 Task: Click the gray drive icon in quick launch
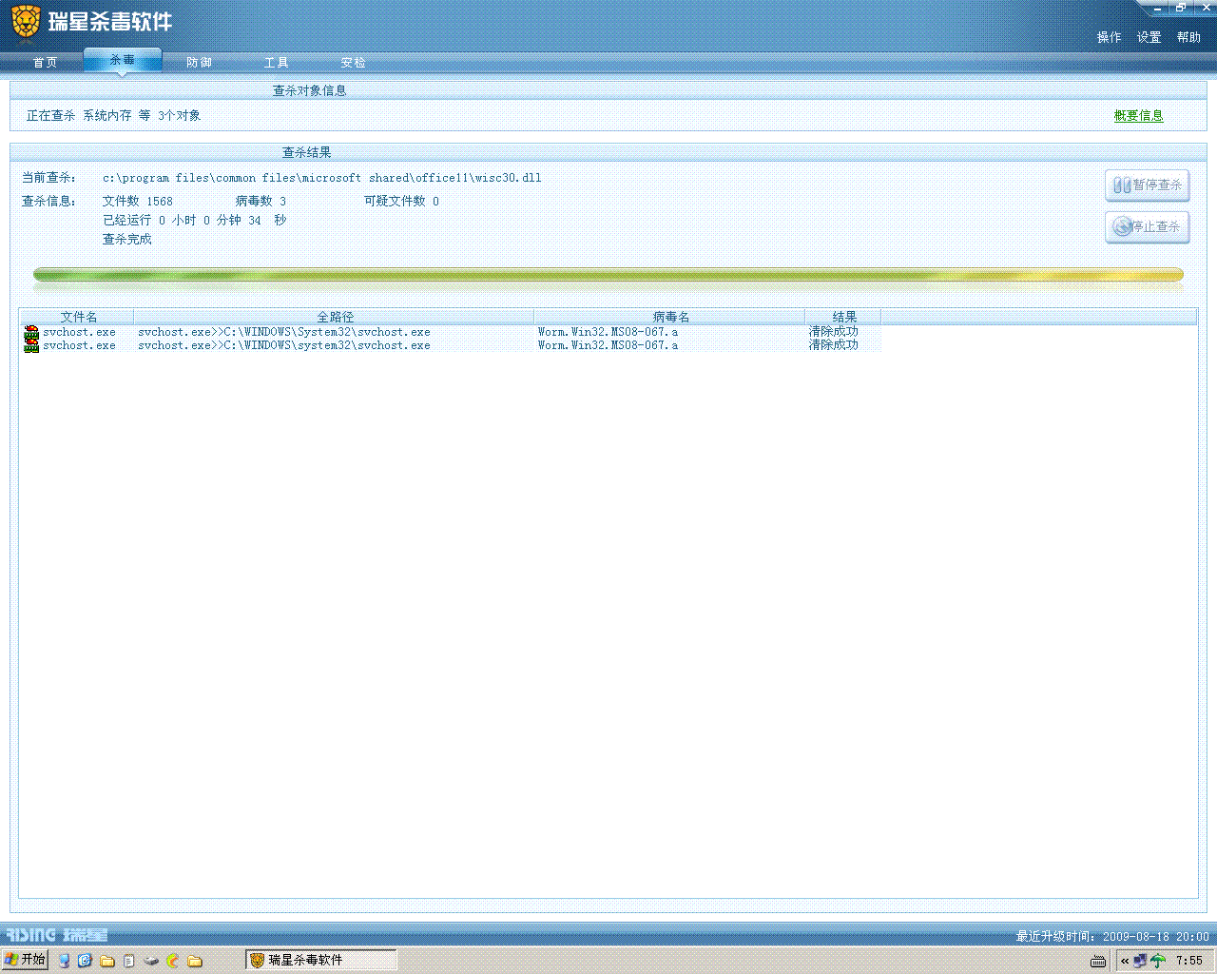(151, 961)
